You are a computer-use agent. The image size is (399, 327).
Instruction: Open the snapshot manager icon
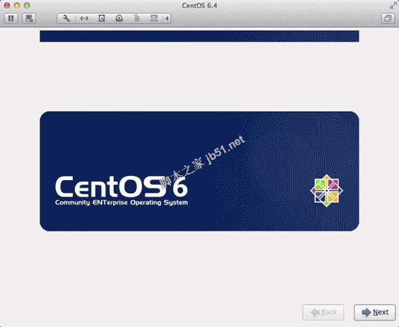click(x=29, y=19)
